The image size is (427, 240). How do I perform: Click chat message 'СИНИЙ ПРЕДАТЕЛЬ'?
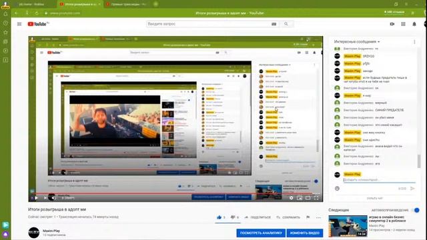tap(389, 110)
